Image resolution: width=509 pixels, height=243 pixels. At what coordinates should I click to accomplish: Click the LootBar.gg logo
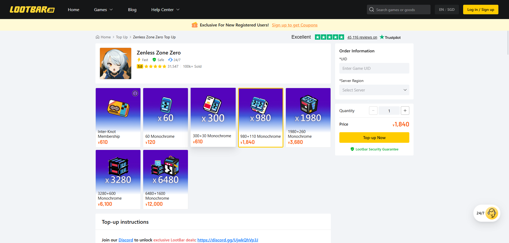click(32, 10)
